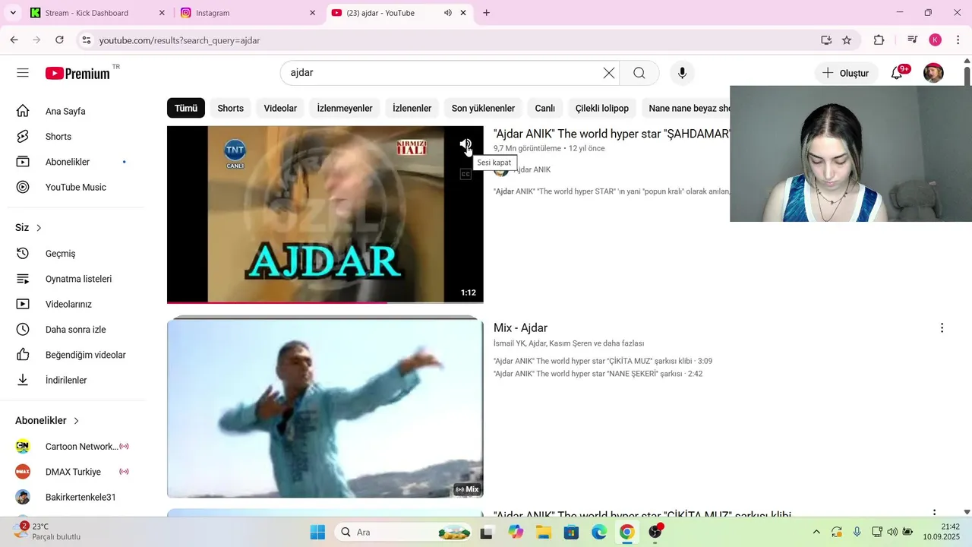Select the Çilekli lolipop filter chip
Viewport: 972px width, 547px height.
coord(602,108)
